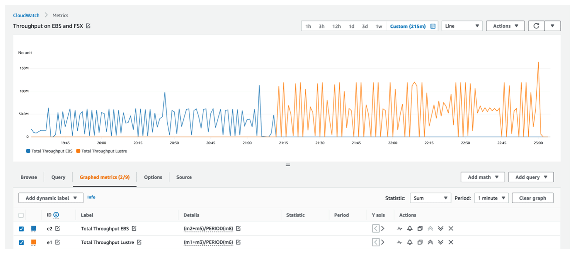Open the Line graph type dropdown
This screenshot has width=577, height=256.
[x=462, y=26]
